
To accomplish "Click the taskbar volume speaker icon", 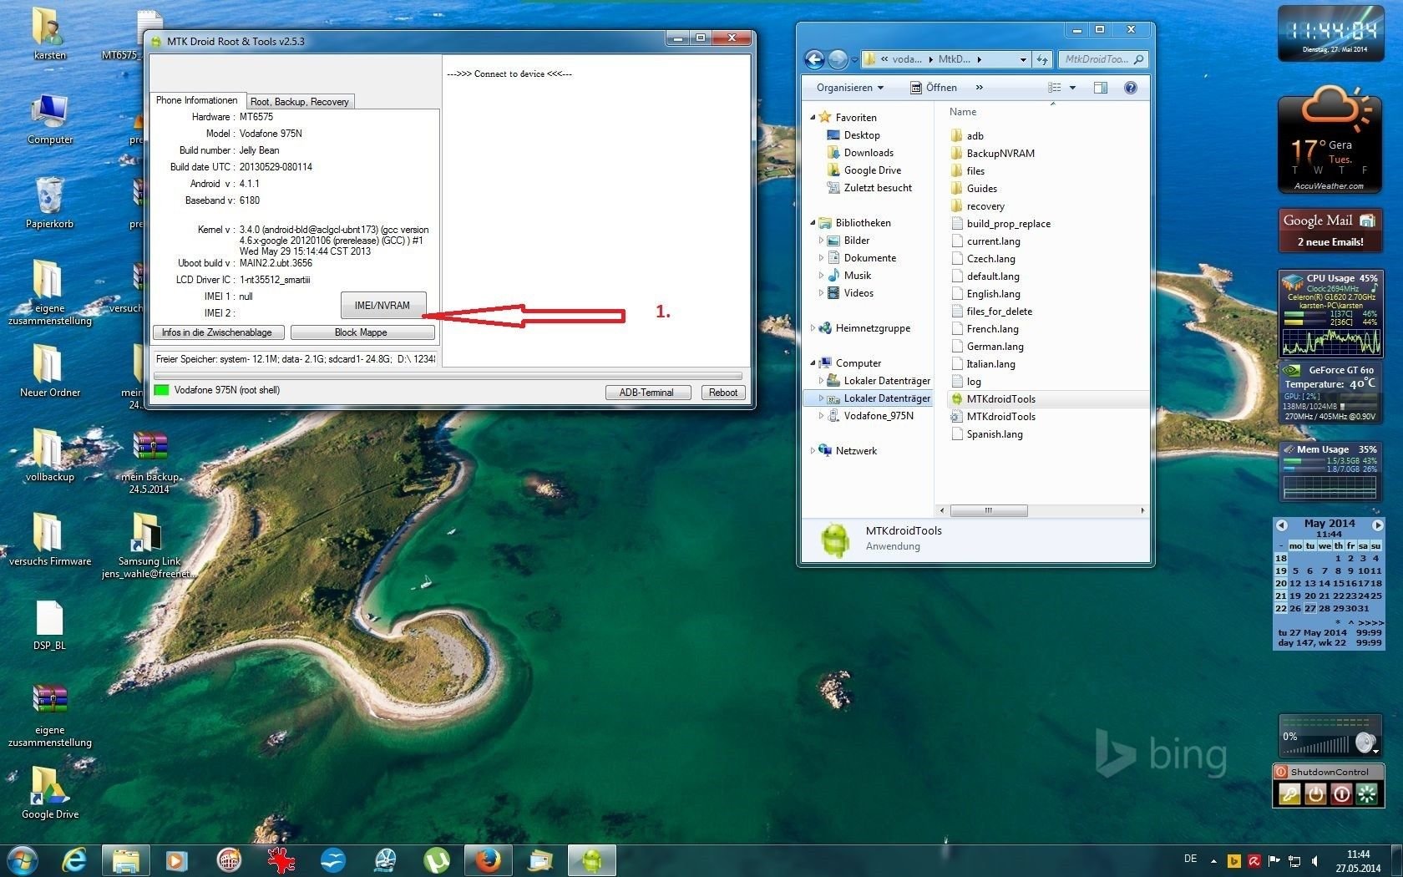I will click(1315, 861).
